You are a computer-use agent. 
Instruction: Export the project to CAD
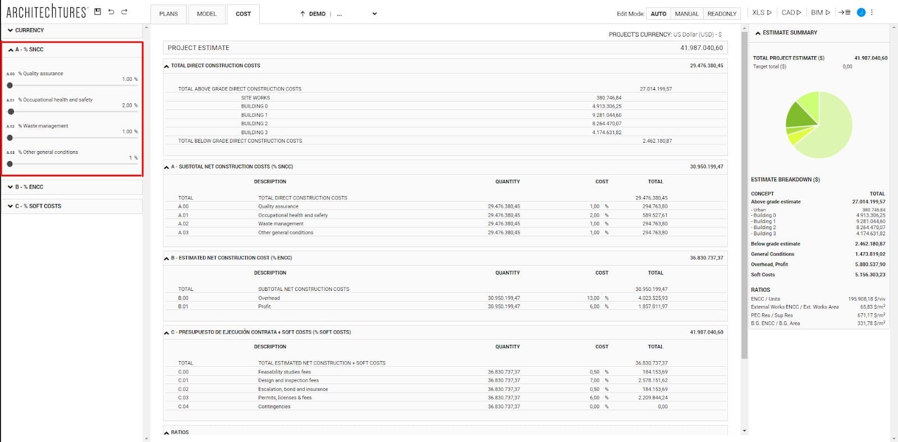[791, 12]
